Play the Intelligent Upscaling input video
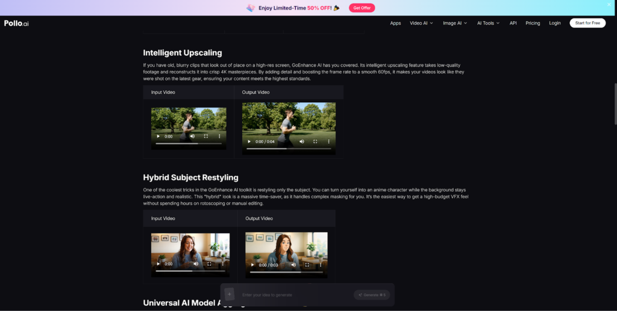The image size is (617, 311). 157,137
